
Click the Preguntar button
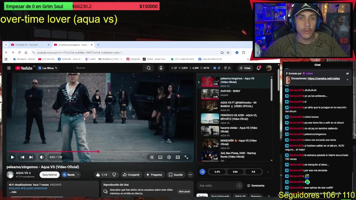click(x=154, y=175)
